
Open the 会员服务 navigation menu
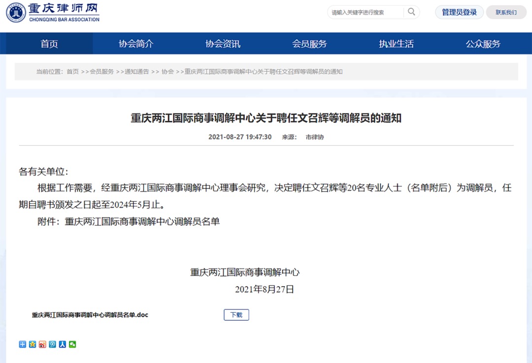point(309,44)
